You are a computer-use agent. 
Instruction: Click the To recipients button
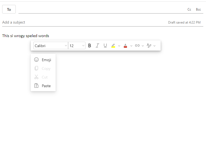click(x=9, y=9)
